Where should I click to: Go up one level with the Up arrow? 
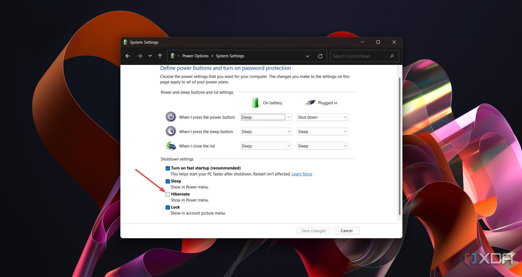click(x=160, y=56)
